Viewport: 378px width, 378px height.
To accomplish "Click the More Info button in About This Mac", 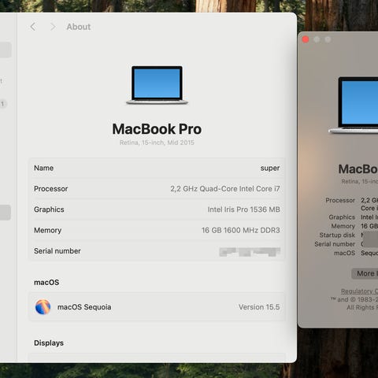I will point(365,273).
